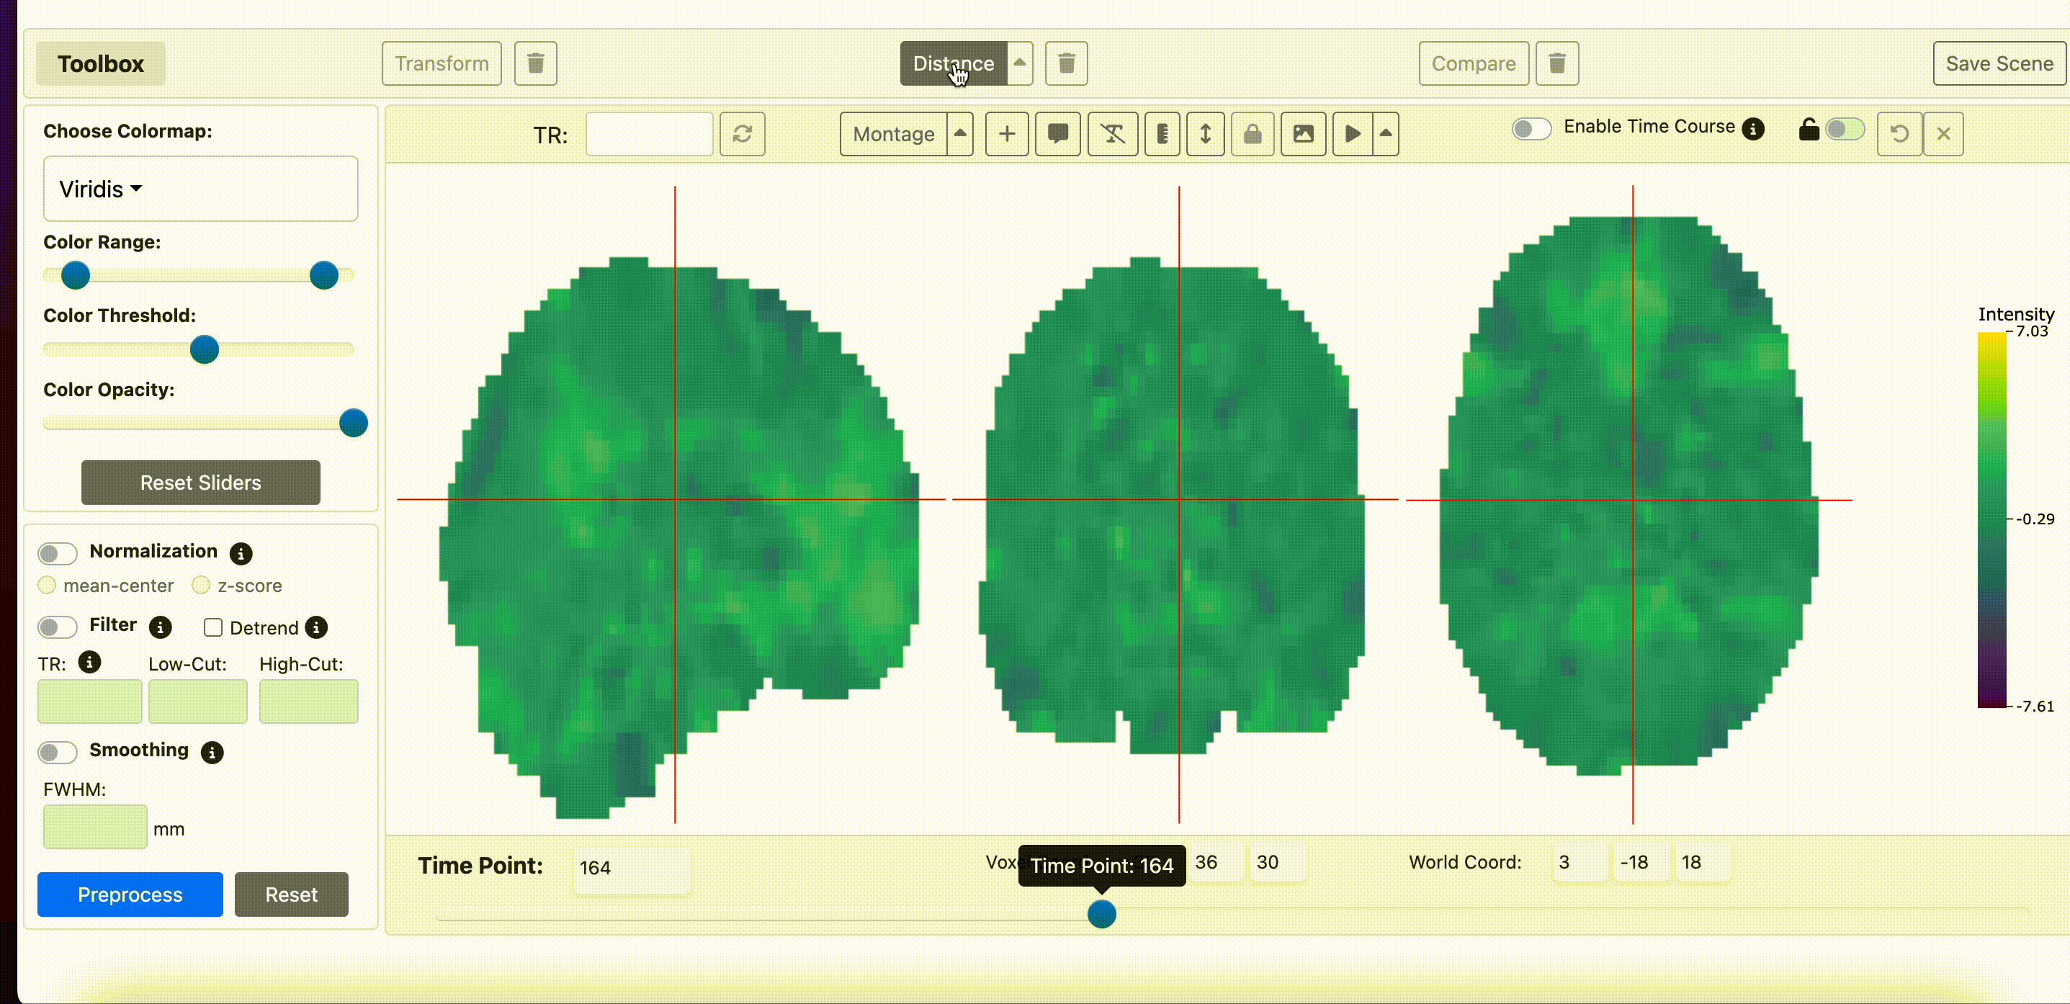2070x1004 pixels.
Task: Click the ruler colorbar toolbar icon
Action: [1162, 133]
